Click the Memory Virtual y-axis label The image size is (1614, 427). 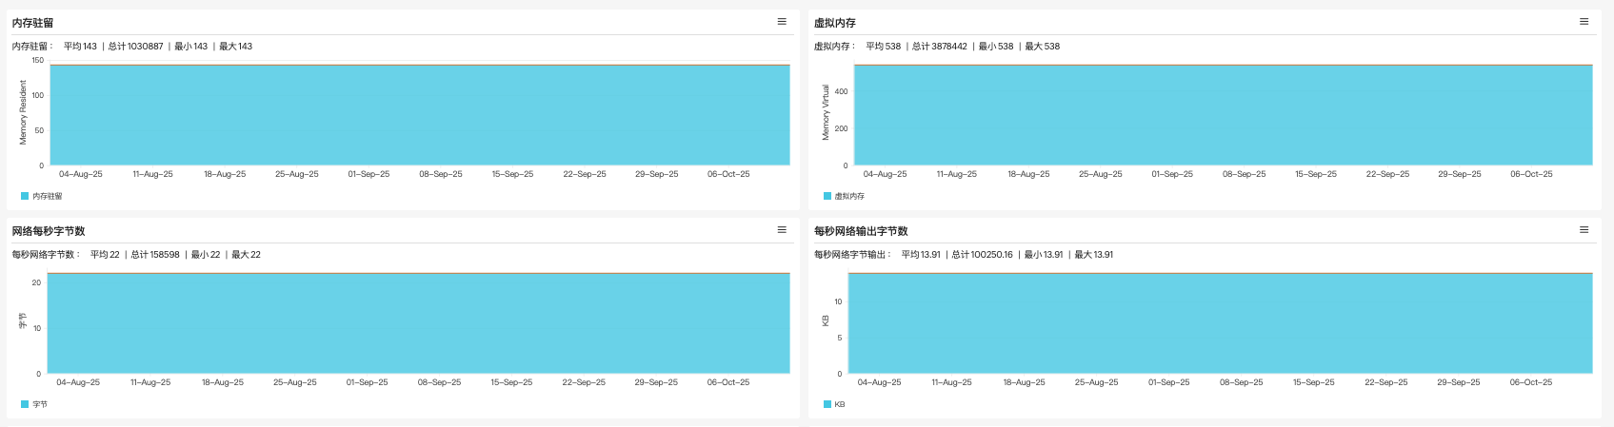pyautogui.click(x=826, y=113)
